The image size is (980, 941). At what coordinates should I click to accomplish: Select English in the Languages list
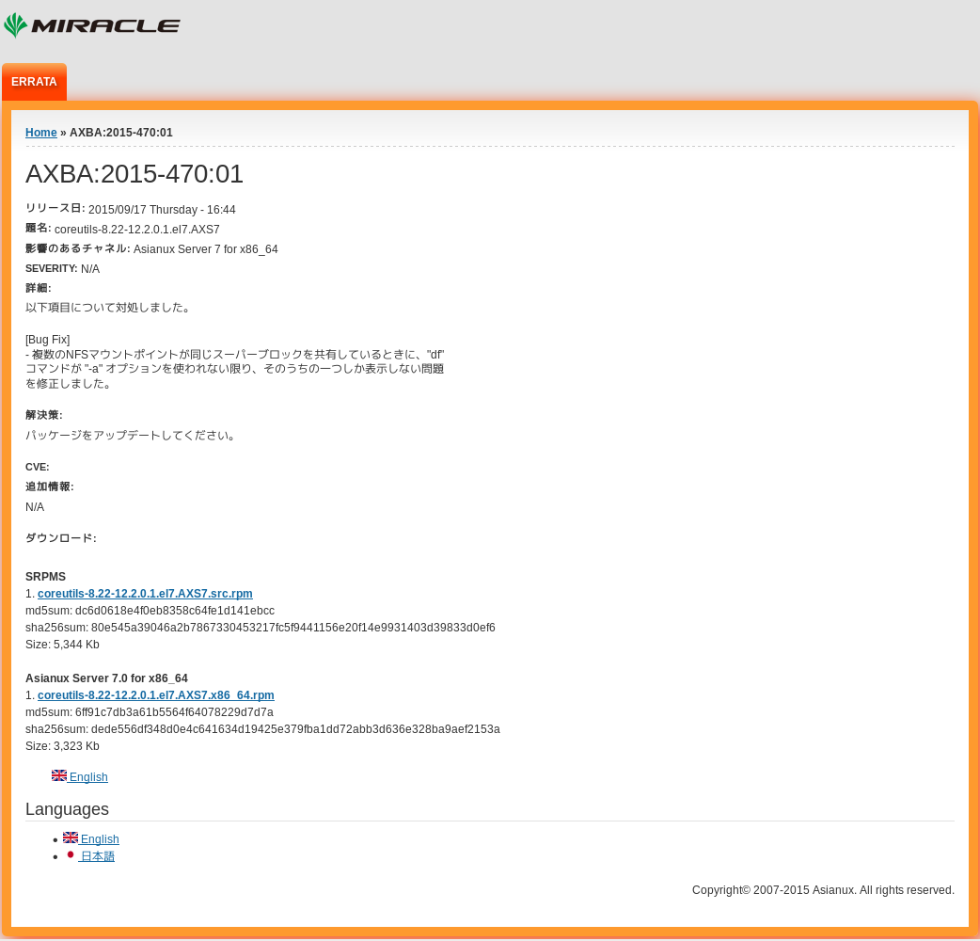[x=100, y=839]
